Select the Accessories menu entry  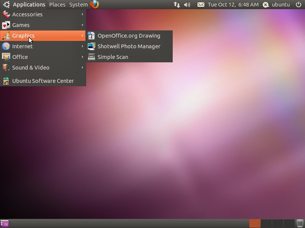point(43,14)
